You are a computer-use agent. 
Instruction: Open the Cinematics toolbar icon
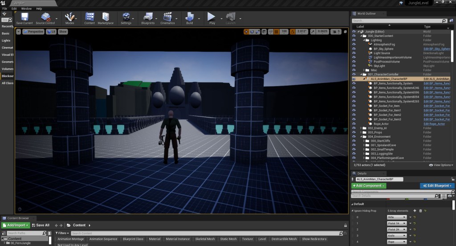(x=168, y=18)
